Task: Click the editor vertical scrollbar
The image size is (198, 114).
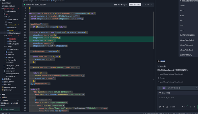Action: click(x=154, y=30)
